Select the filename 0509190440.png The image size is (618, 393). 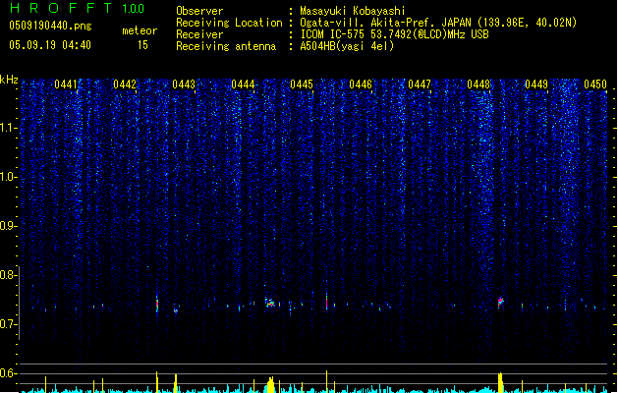click(x=50, y=26)
